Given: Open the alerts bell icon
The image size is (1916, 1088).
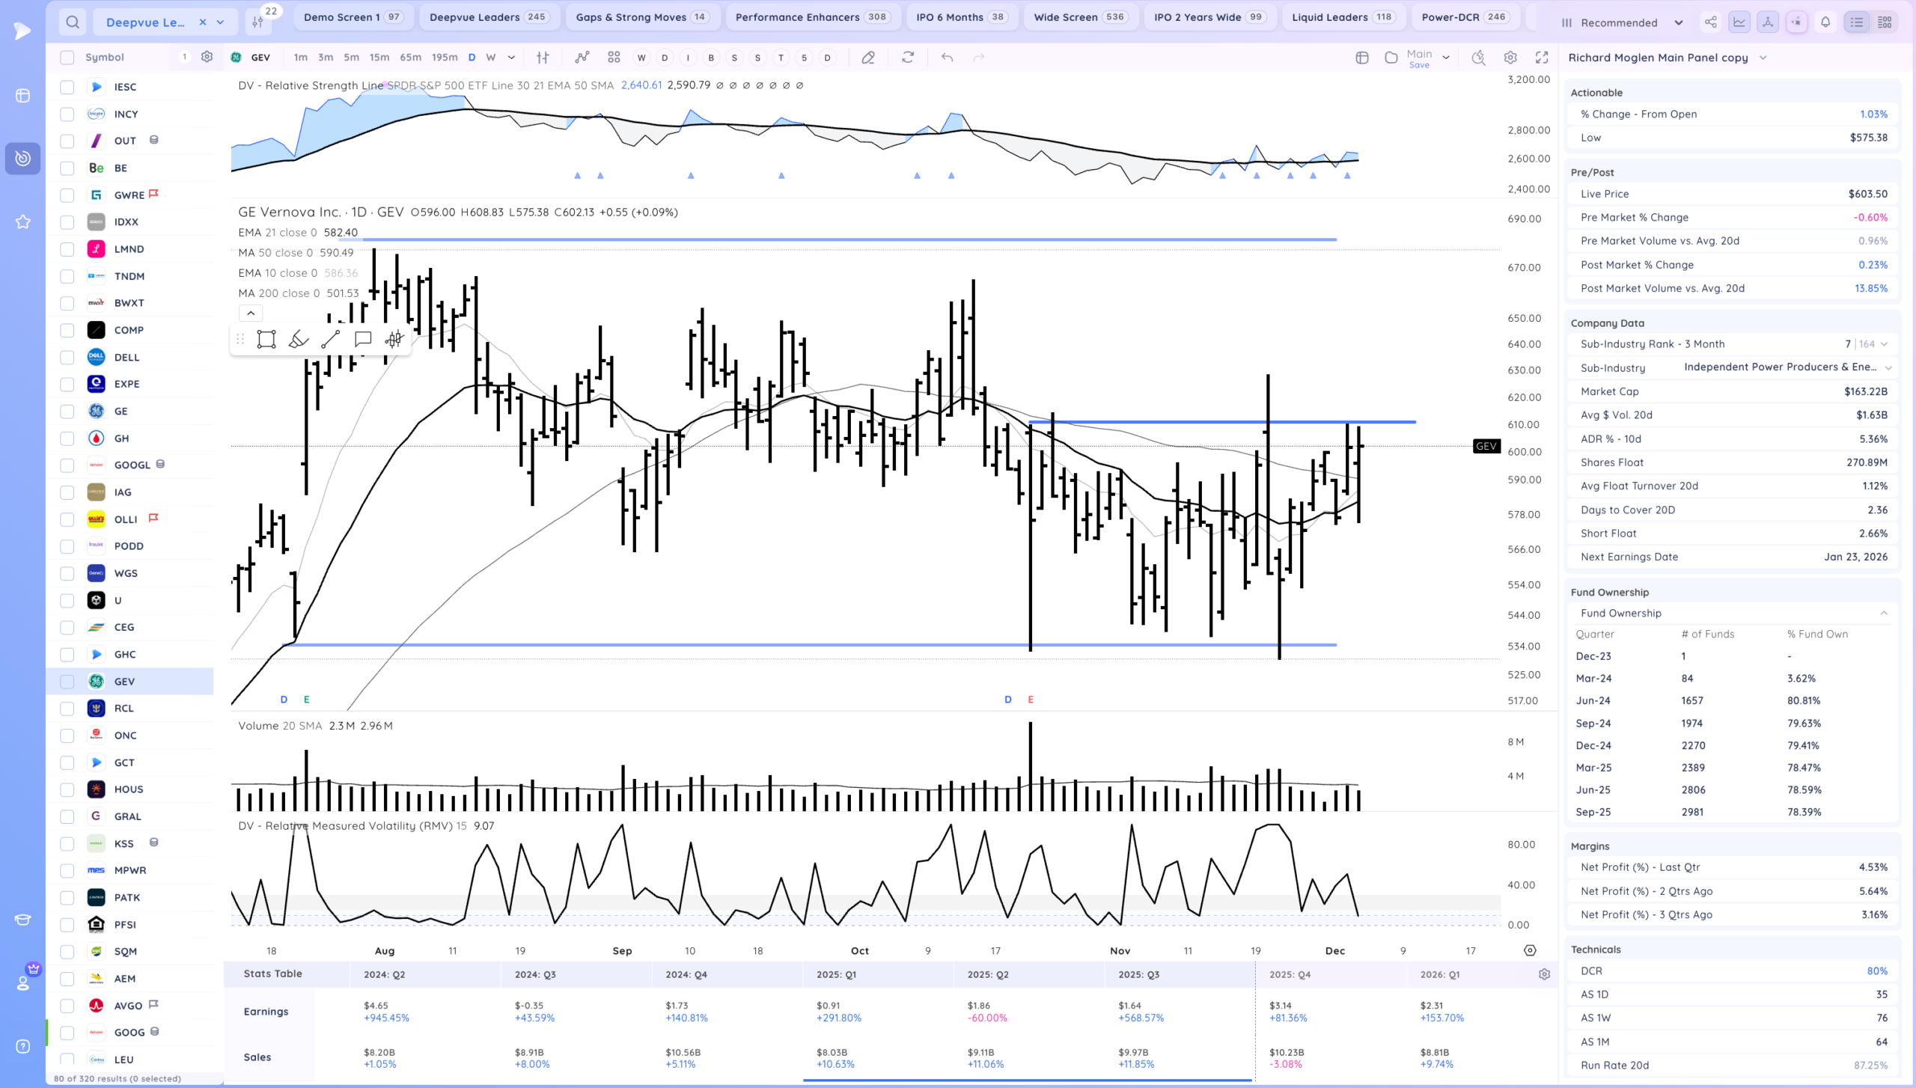Looking at the screenshot, I should point(1825,22).
